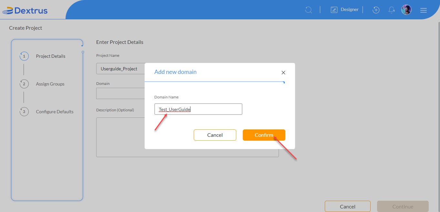Click the Domain Name input field
Image resolution: width=440 pixels, height=212 pixels.
(198, 109)
